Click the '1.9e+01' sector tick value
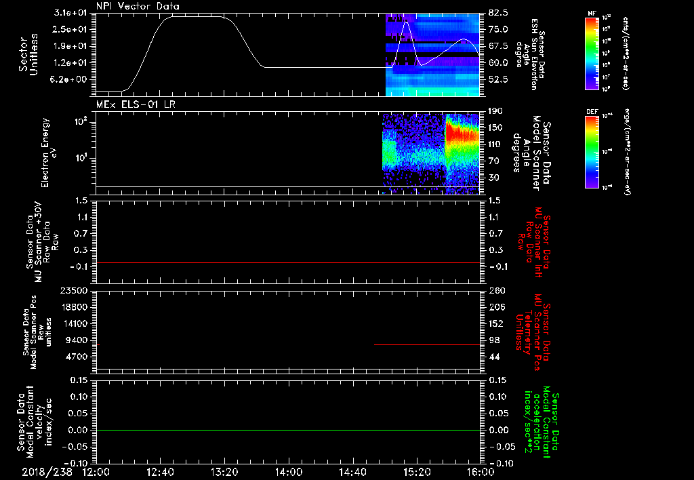Screen dimensions: 694x480 pos(70,46)
